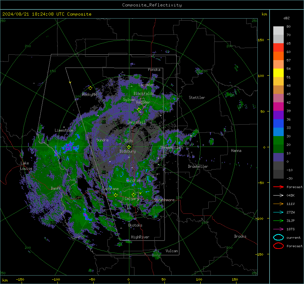
Task: Click the Ponoka label
Action: tap(154, 70)
